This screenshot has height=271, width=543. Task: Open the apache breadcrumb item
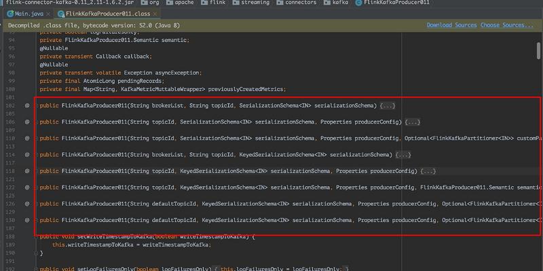tap(184, 3)
